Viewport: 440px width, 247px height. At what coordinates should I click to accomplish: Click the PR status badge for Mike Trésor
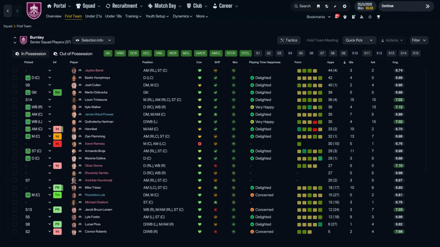pos(57,188)
